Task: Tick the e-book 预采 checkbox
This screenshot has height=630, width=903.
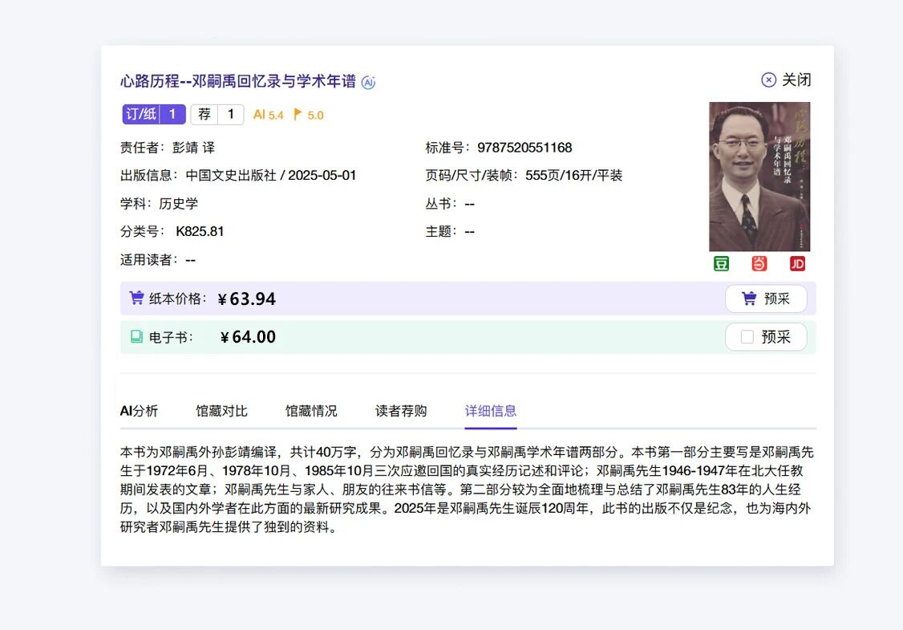Action: 747,337
